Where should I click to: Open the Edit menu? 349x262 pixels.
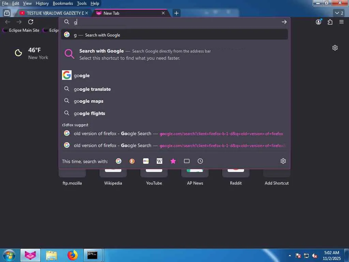point(15,3)
